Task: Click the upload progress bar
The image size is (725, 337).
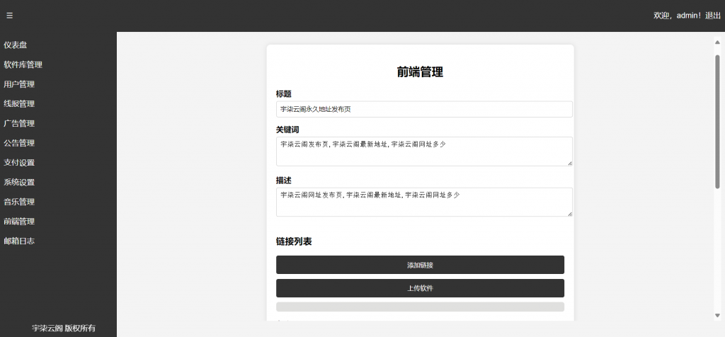Action: 420,307
